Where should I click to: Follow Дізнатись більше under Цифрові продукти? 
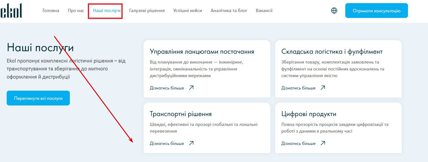point(298,143)
